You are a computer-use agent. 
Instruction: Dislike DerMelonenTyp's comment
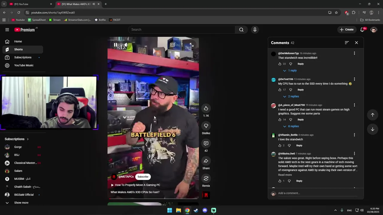coord(291,64)
